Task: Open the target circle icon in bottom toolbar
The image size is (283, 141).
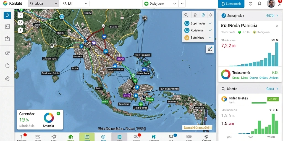Action: (x=207, y=137)
